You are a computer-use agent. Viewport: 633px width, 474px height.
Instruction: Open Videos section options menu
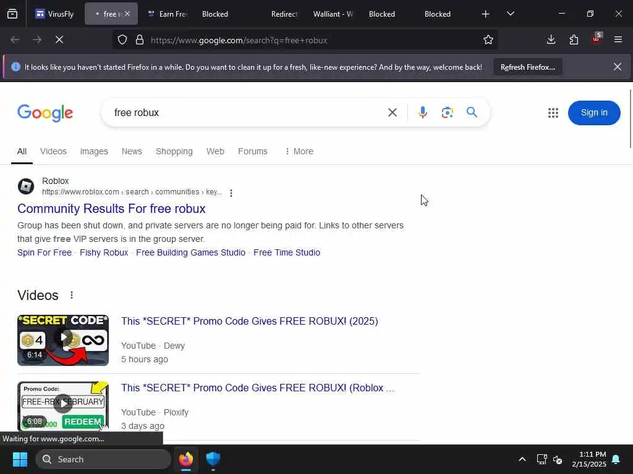pos(72,295)
